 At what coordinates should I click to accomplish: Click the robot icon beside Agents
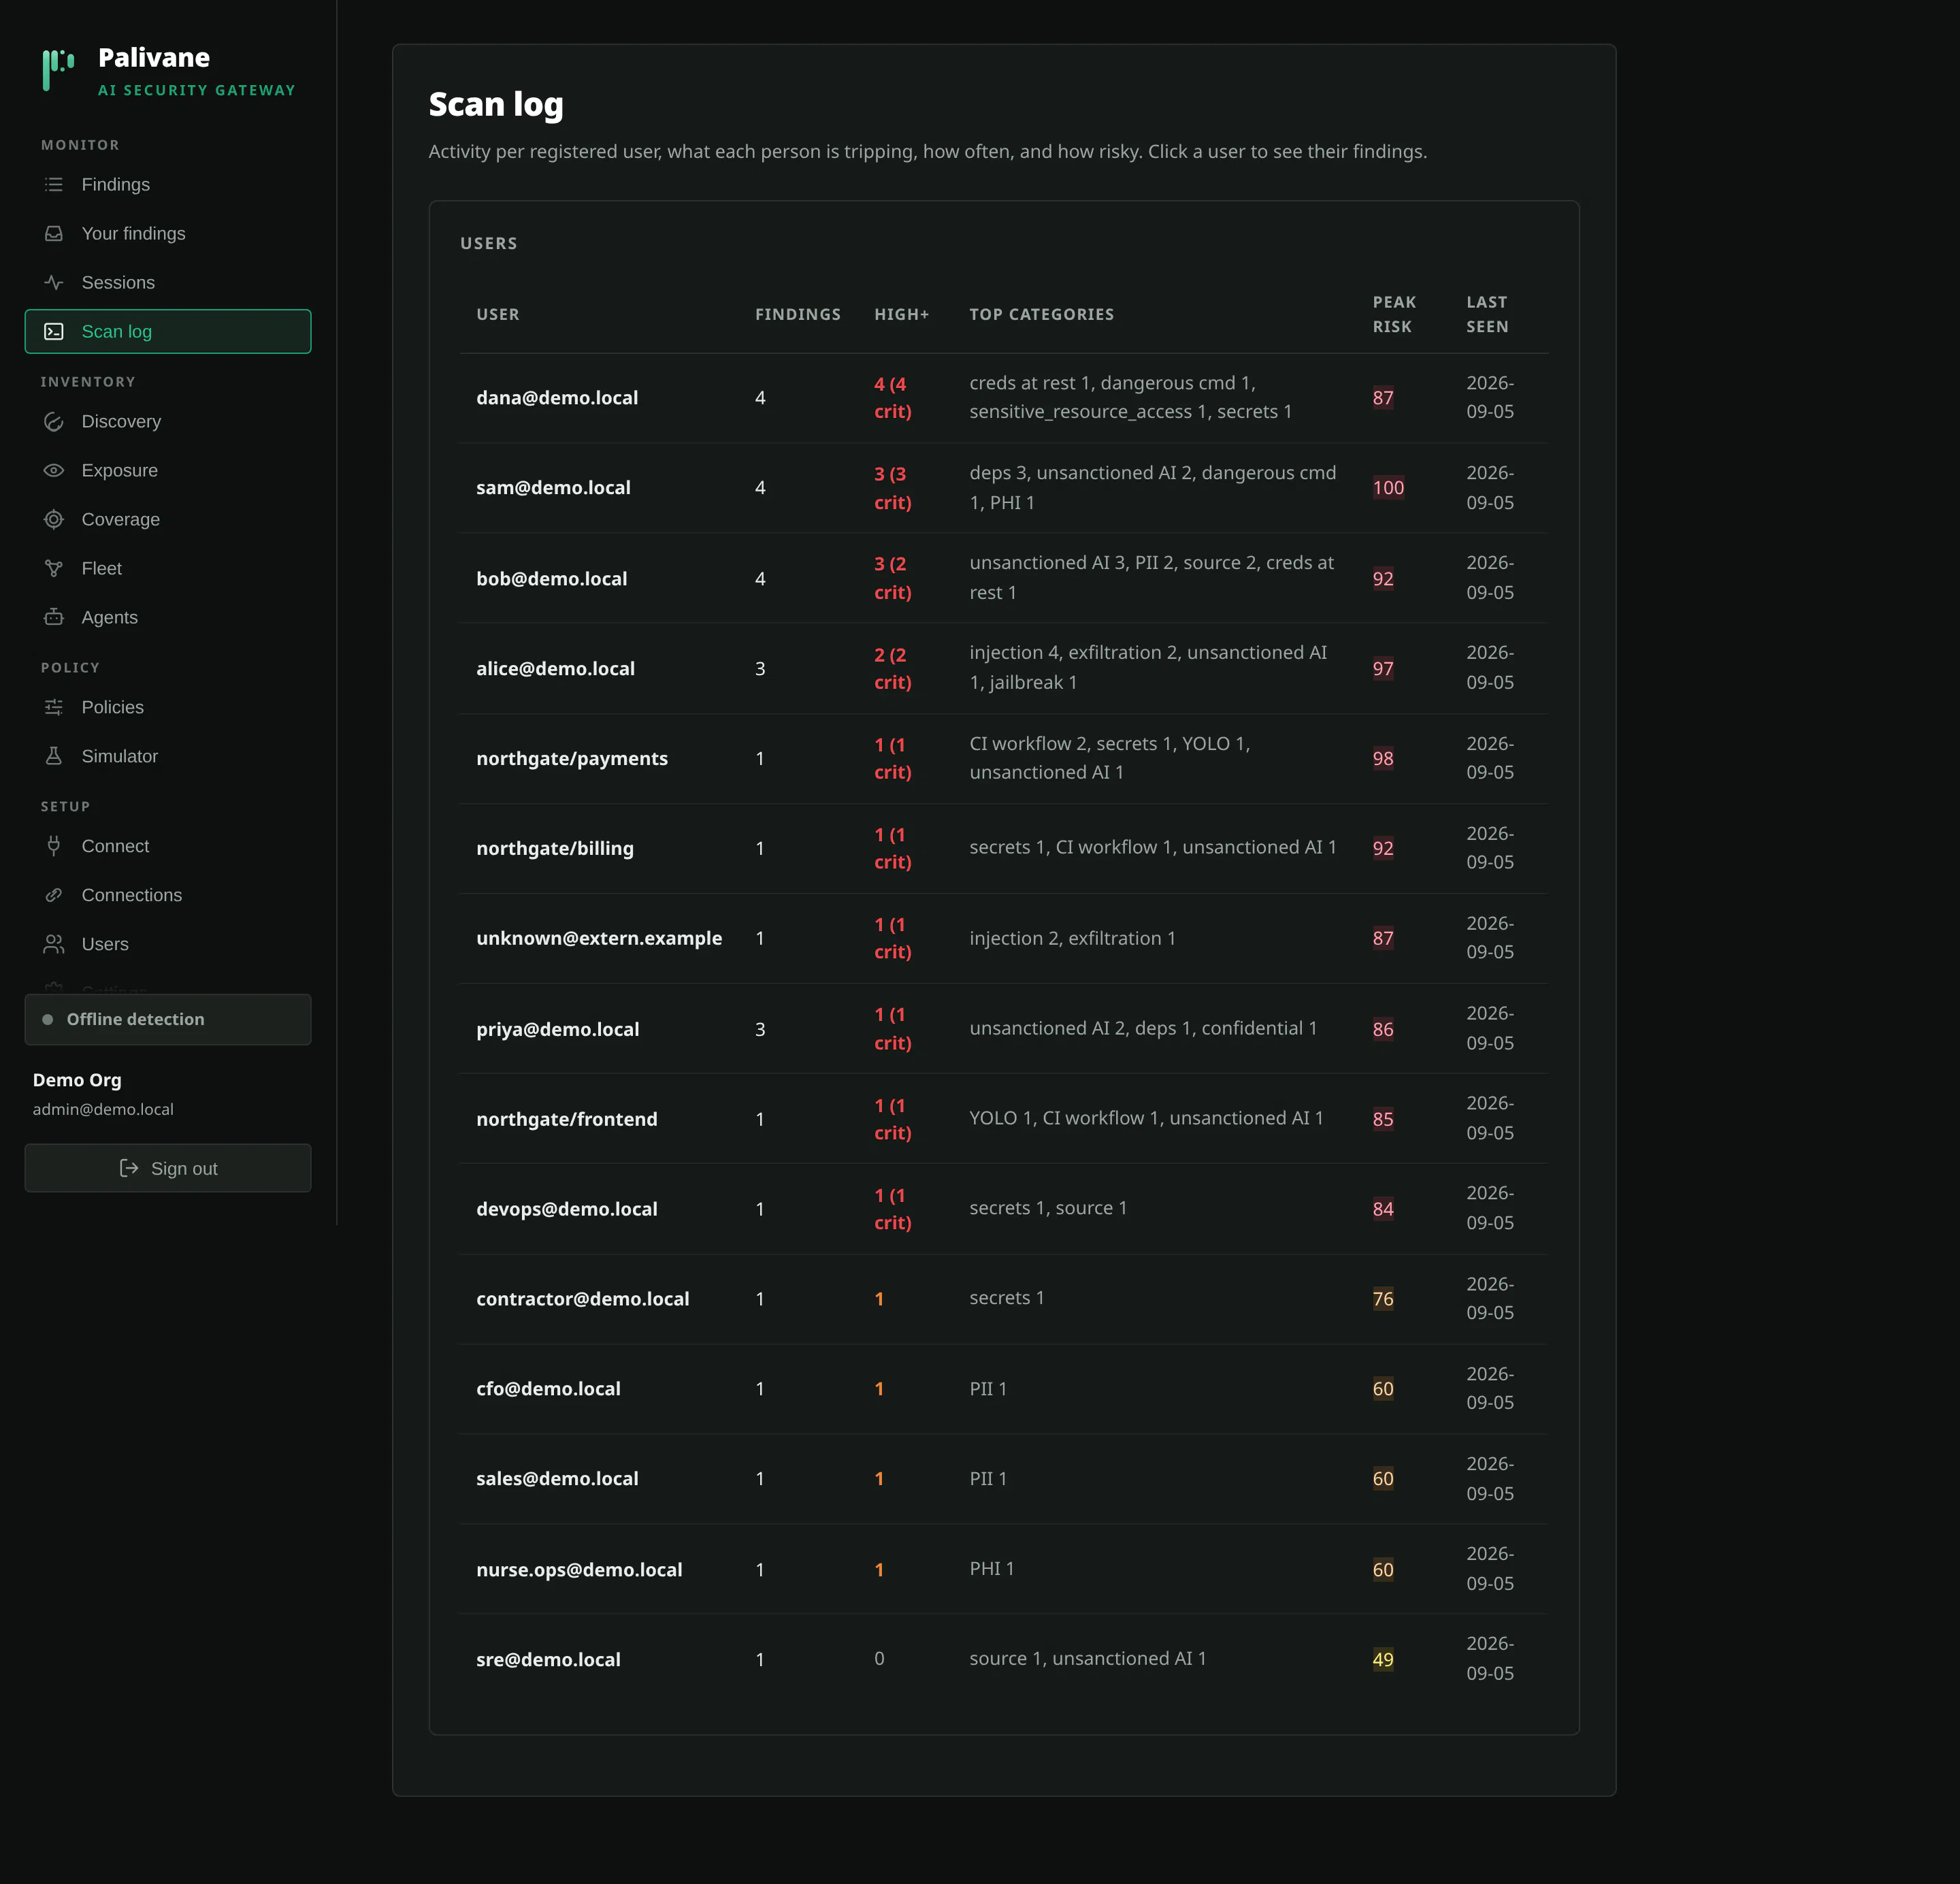(x=54, y=618)
